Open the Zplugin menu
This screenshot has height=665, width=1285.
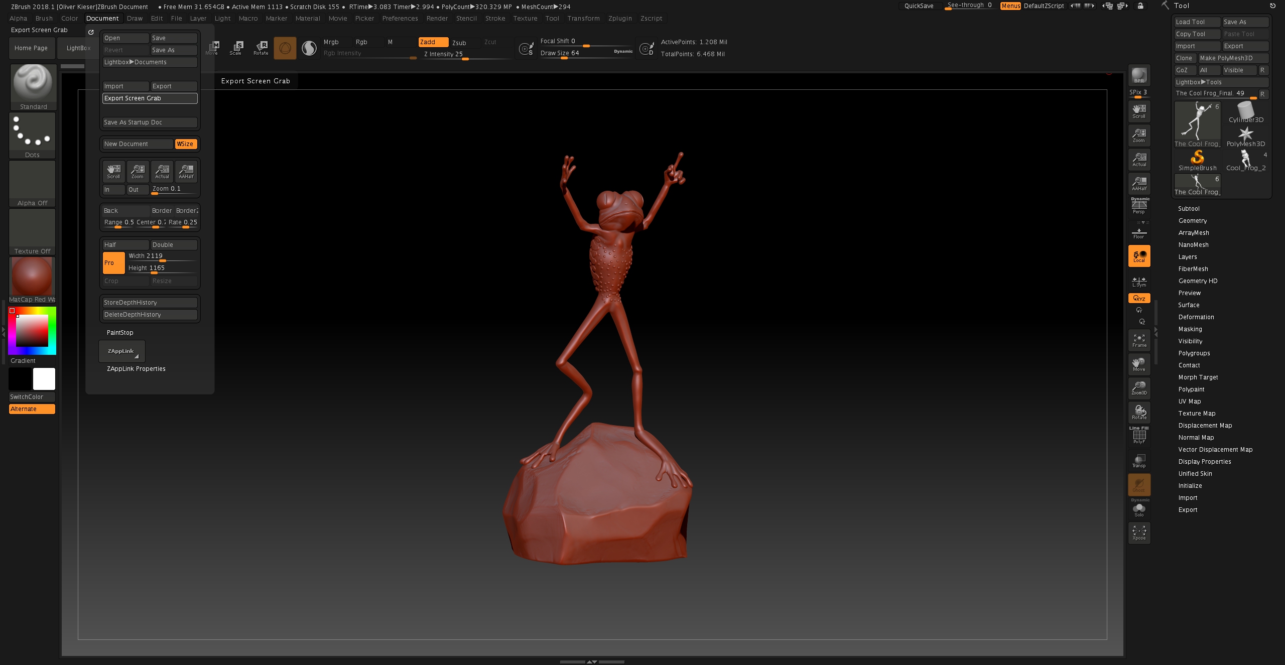(620, 19)
